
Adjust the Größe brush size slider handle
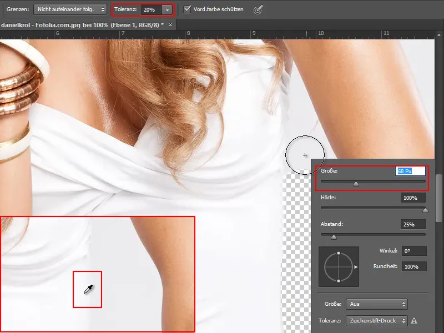point(356,184)
